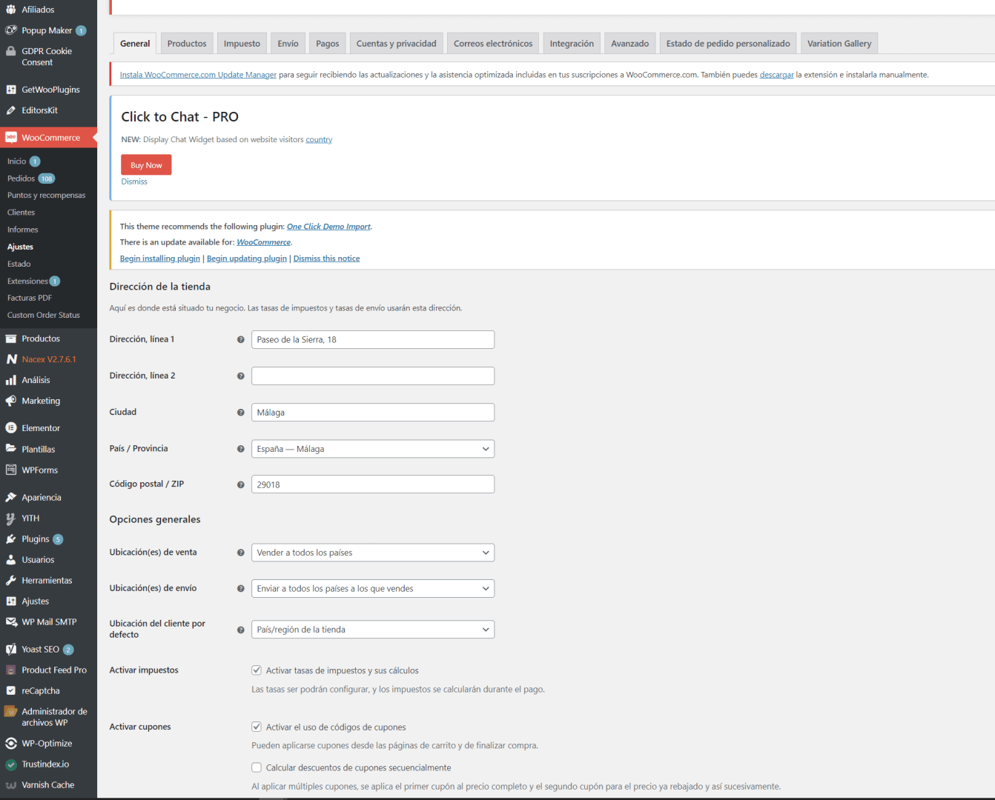Open Ubicación(es) de envío dropdown
This screenshot has height=800, width=995.
pos(373,589)
